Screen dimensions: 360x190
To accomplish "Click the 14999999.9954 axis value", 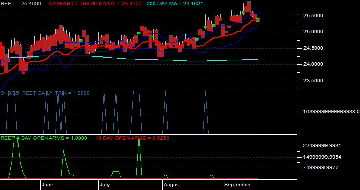I will (x=322, y=157).
